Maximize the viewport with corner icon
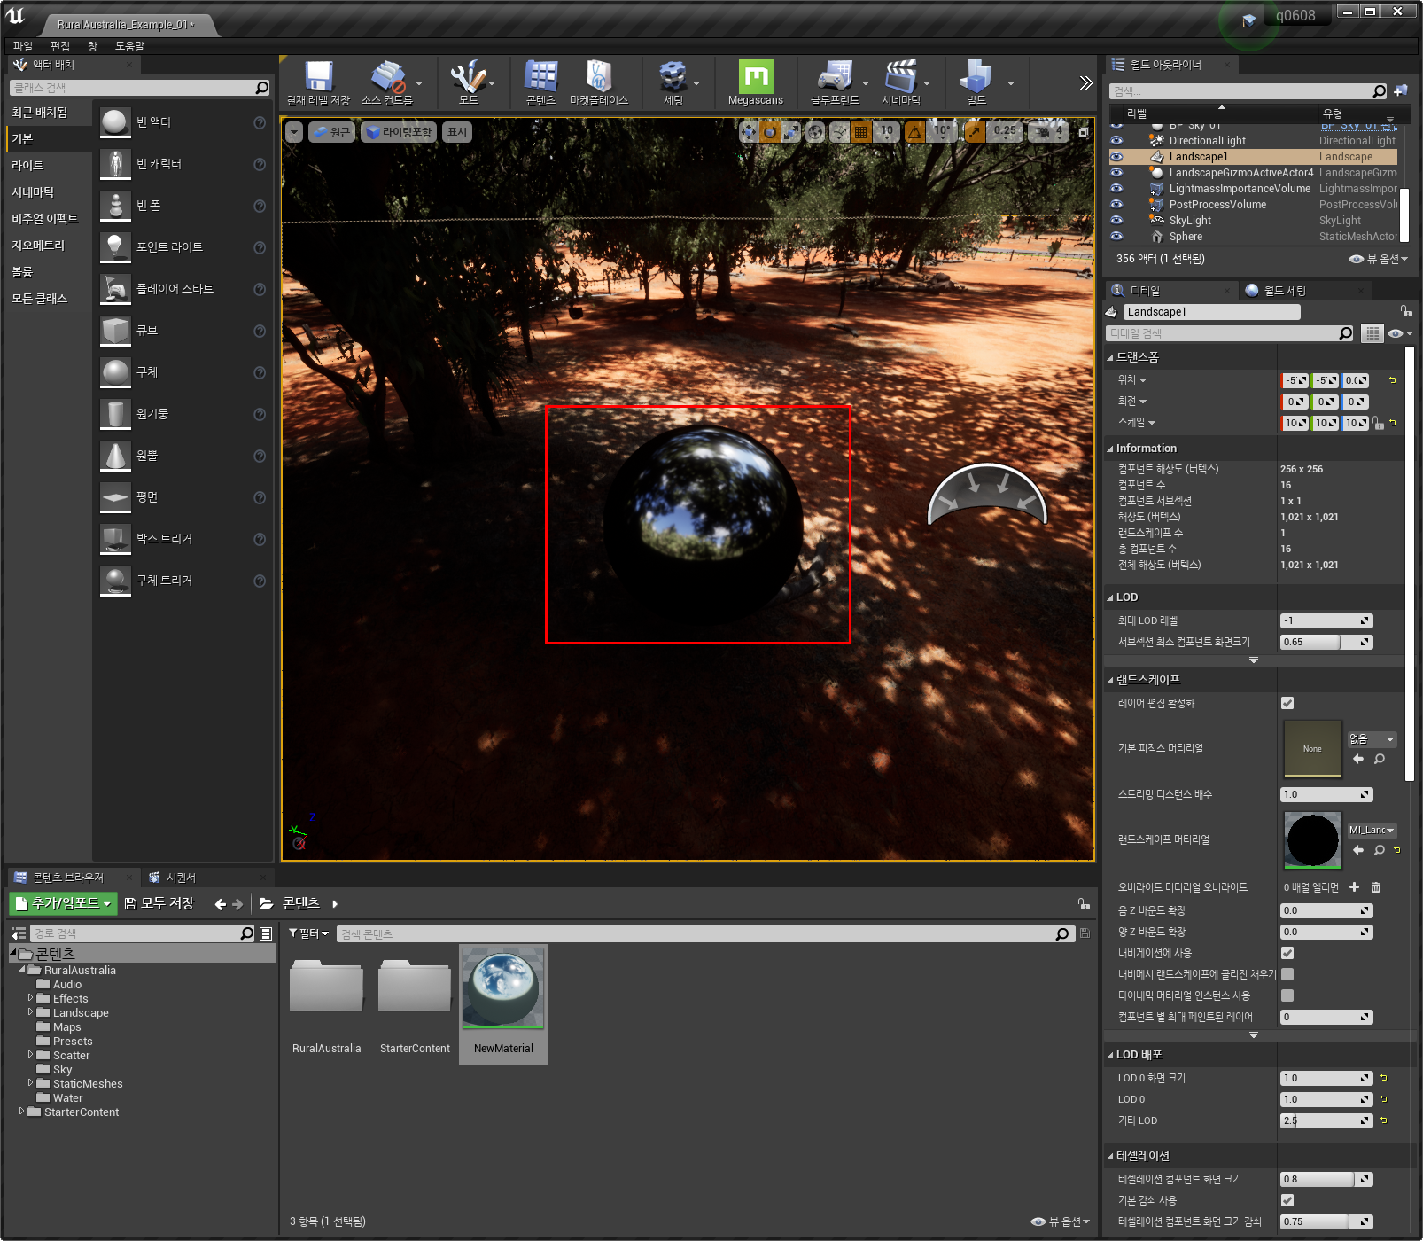 [x=1083, y=132]
